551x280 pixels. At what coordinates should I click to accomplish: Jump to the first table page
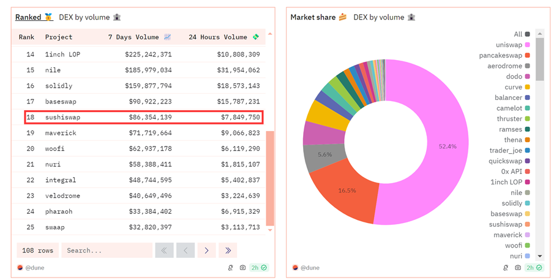tap(164, 250)
